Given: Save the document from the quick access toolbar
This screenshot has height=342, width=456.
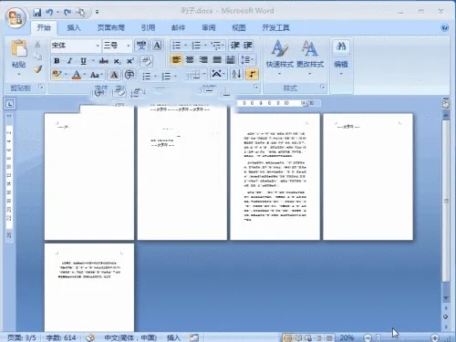Looking at the screenshot, I should pyautogui.click(x=37, y=12).
